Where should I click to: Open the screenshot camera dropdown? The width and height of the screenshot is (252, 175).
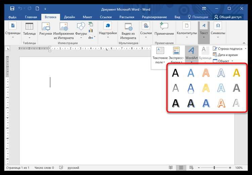(x=92, y=38)
